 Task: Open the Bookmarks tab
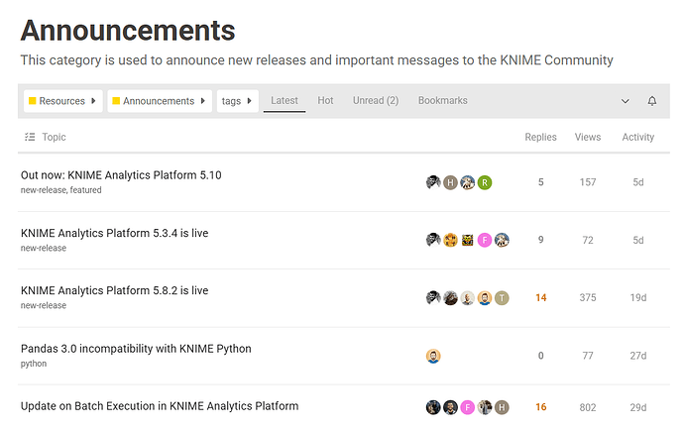(442, 101)
